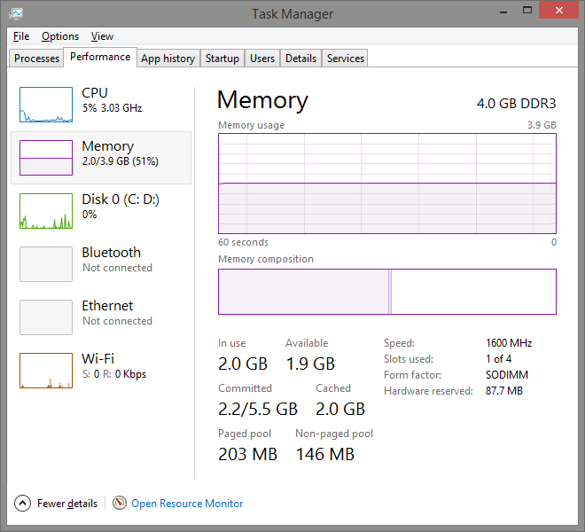Select the Bluetooth graph thumbnail
This screenshot has width=585, height=532.
(46, 264)
